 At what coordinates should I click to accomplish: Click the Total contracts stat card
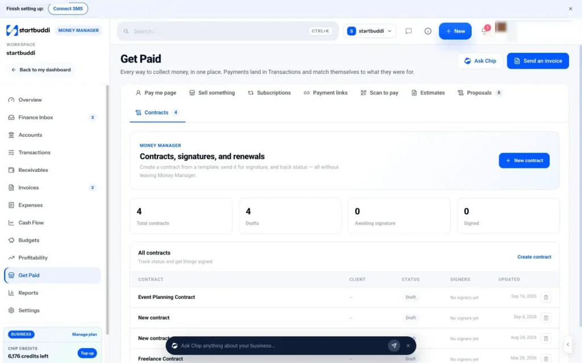pyautogui.click(x=181, y=216)
